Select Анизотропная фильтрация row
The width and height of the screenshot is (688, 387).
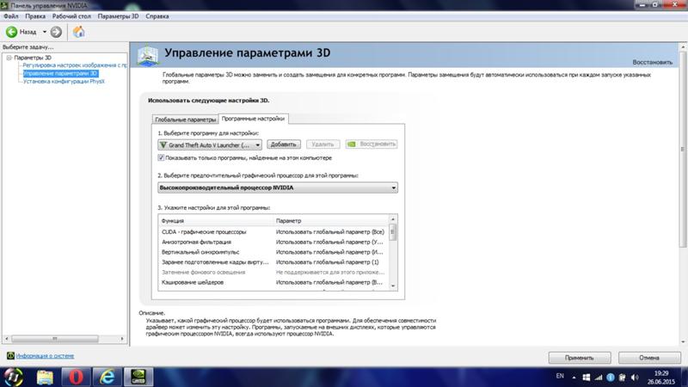click(273, 242)
